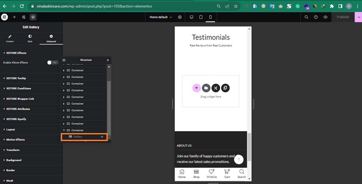Collapse the expanded Container above Gallery
Image resolution: width=362 pixels, height=184 pixels.
pyautogui.click(x=64, y=130)
